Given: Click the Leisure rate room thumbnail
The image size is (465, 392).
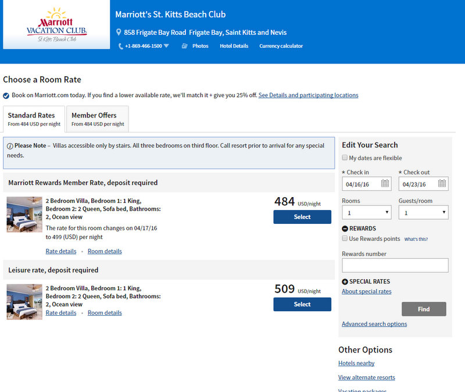Looking at the screenshot, I should pos(24,302).
